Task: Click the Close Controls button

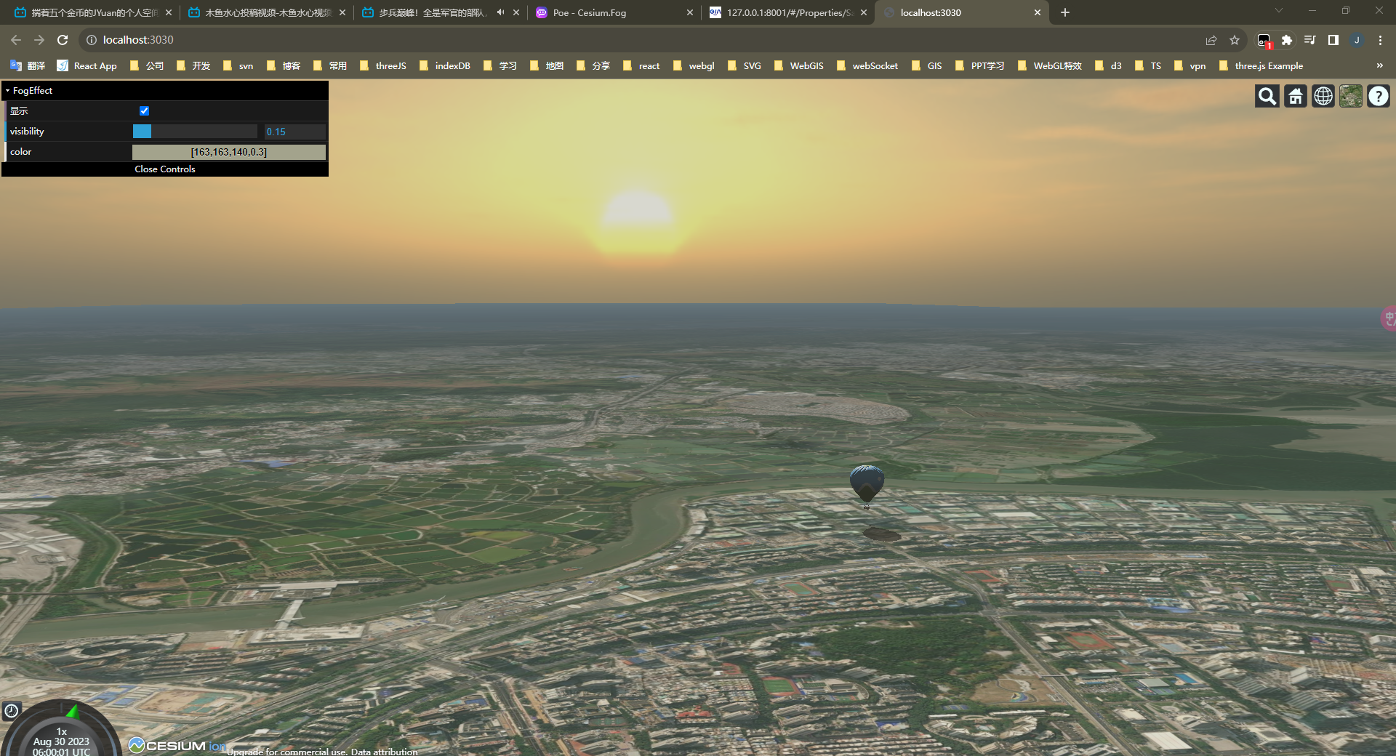Action: pos(165,169)
